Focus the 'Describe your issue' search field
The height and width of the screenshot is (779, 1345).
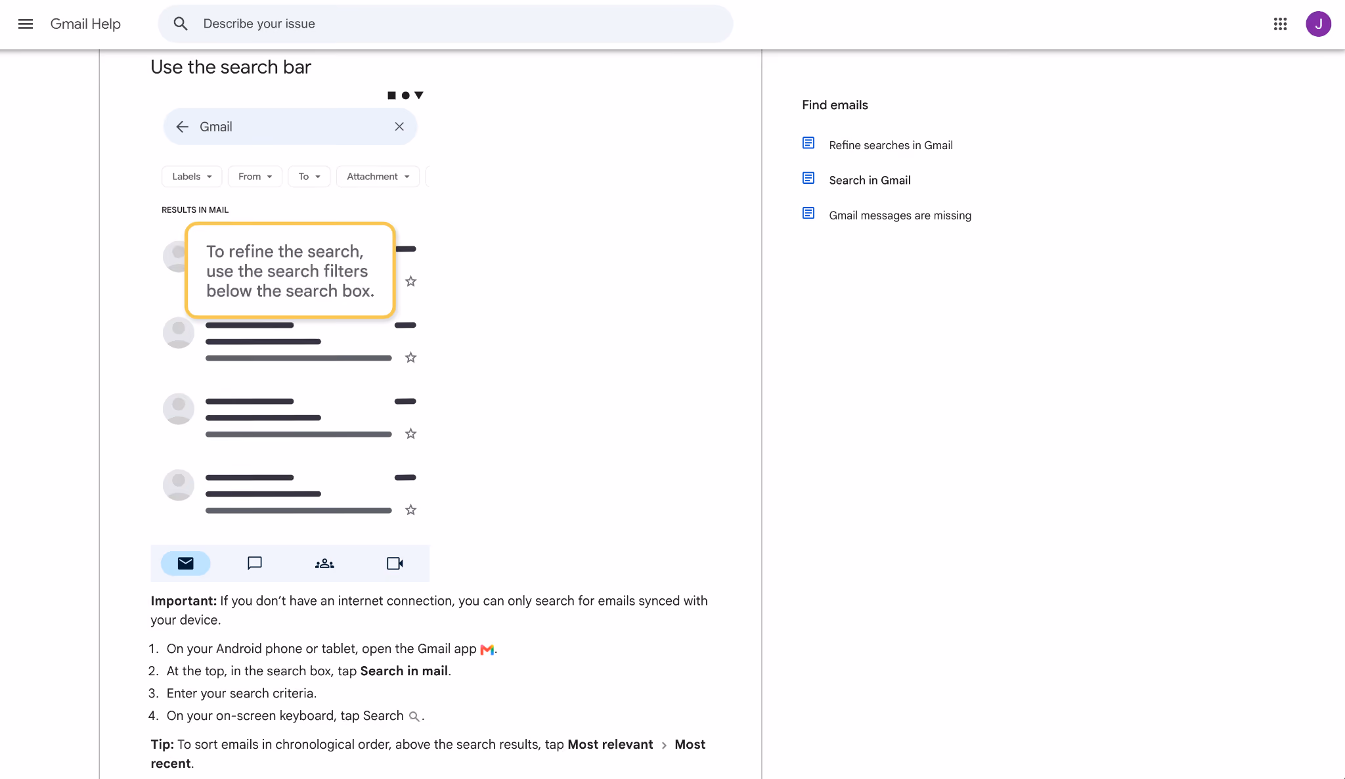click(x=445, y=24)
